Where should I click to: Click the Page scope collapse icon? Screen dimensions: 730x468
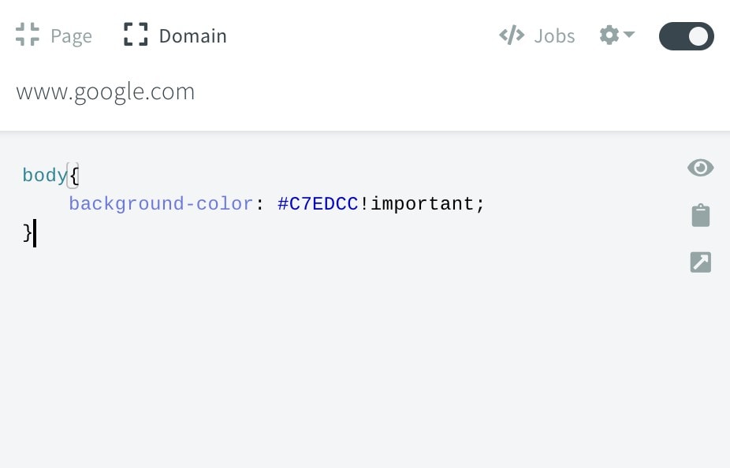click(x=28, y=35)
